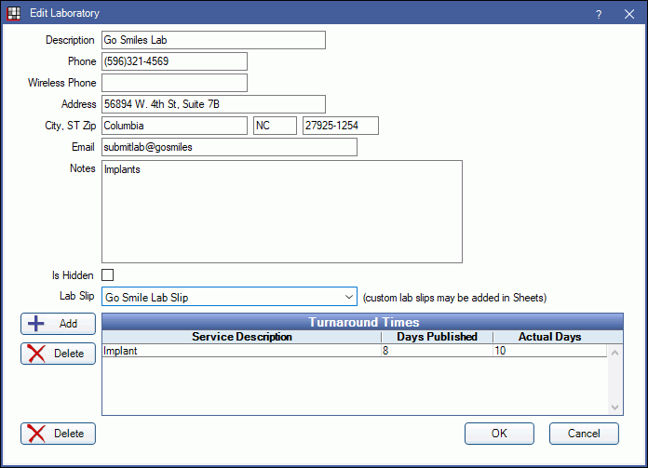Select the City field containing Columbia

(x=174, y=126)
